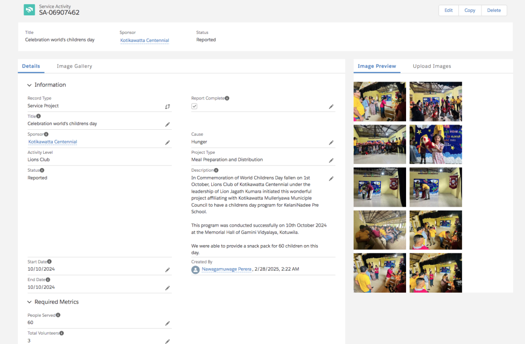Open Nawagamuwage Perera user link

tap(226, 269)
